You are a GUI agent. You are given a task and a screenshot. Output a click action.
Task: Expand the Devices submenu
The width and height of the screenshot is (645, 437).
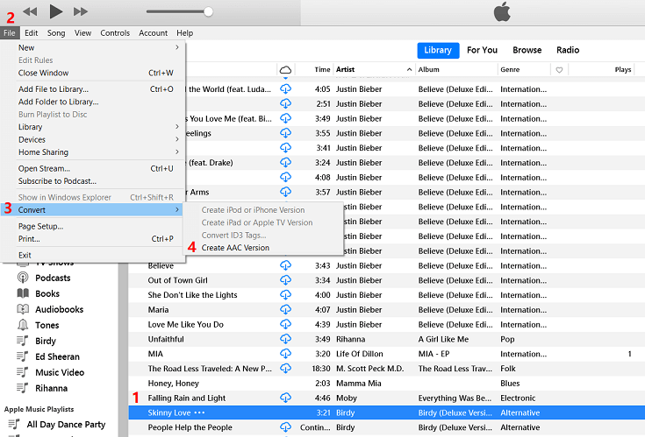pos(92,139)
